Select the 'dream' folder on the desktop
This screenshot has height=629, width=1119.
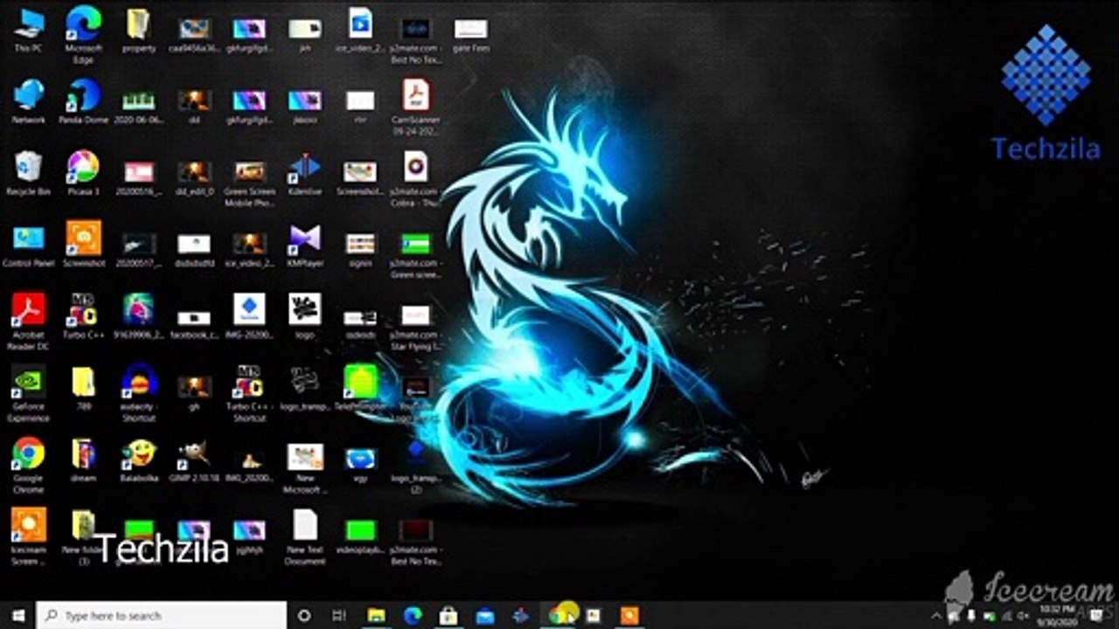click(83, 460)
